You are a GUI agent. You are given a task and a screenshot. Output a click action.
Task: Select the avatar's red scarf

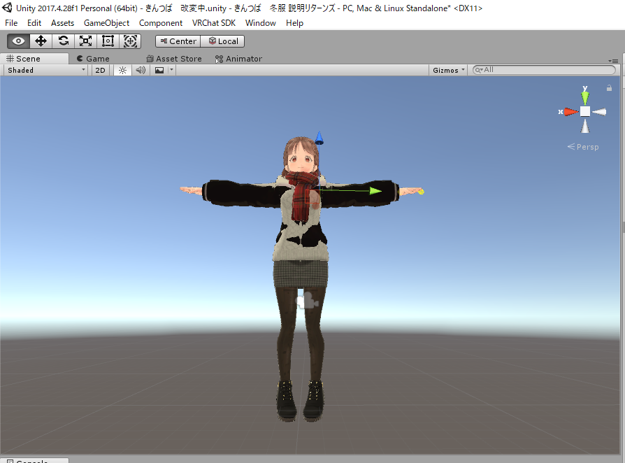(302, 195)
